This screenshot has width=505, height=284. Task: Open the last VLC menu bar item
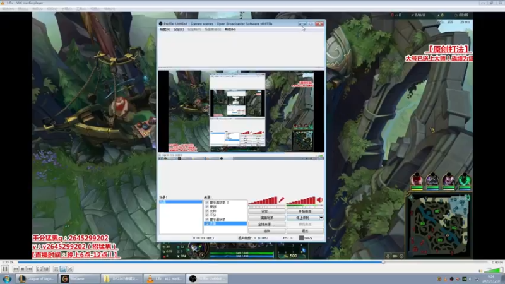pos(109,9)
